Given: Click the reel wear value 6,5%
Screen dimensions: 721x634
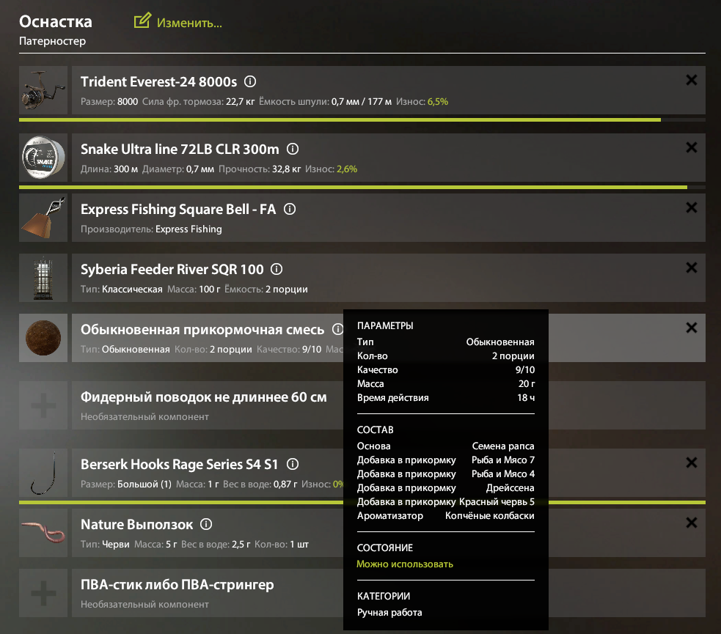Looking at the screenshot, I should (x=438, y=102).
